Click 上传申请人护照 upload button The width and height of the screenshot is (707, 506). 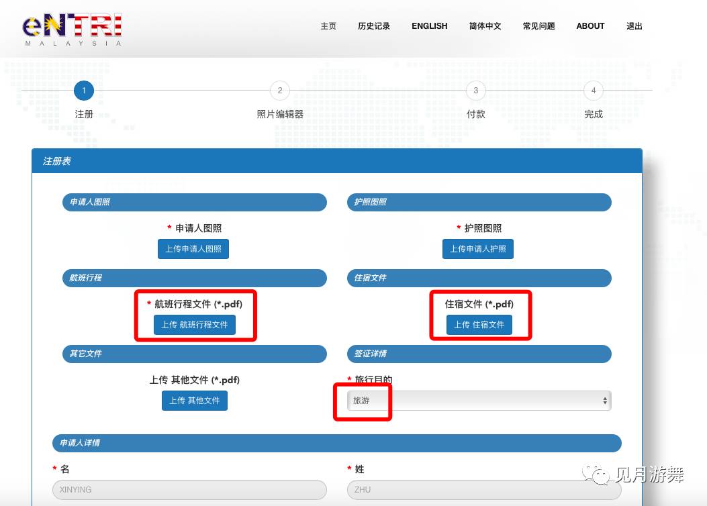pos(477,249)
